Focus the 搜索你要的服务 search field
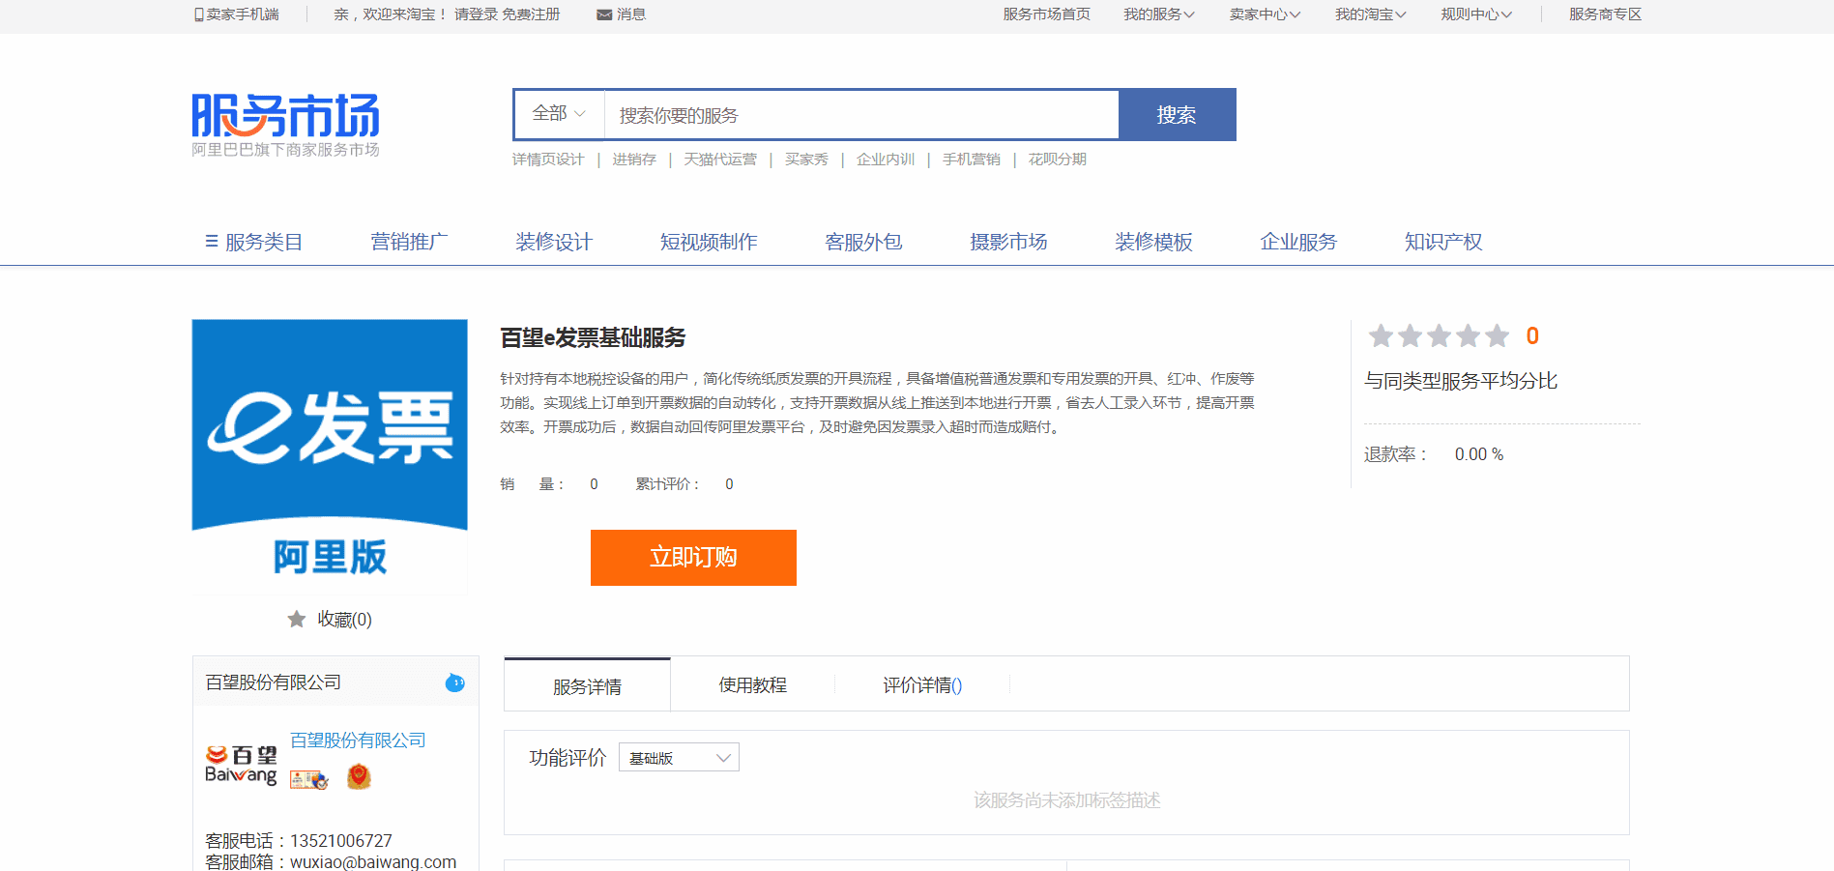 tap(861, 115)
